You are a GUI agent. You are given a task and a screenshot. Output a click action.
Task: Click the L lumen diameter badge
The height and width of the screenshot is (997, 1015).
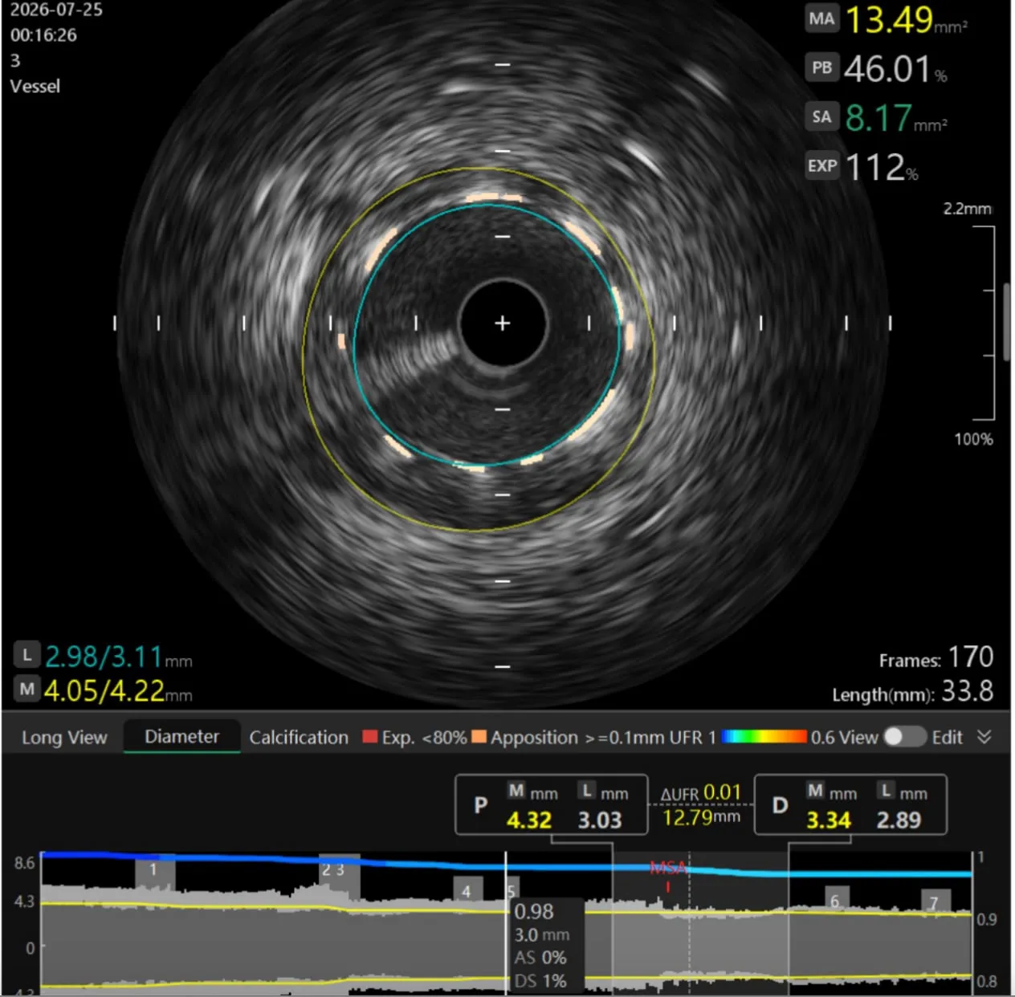point(27,656)
